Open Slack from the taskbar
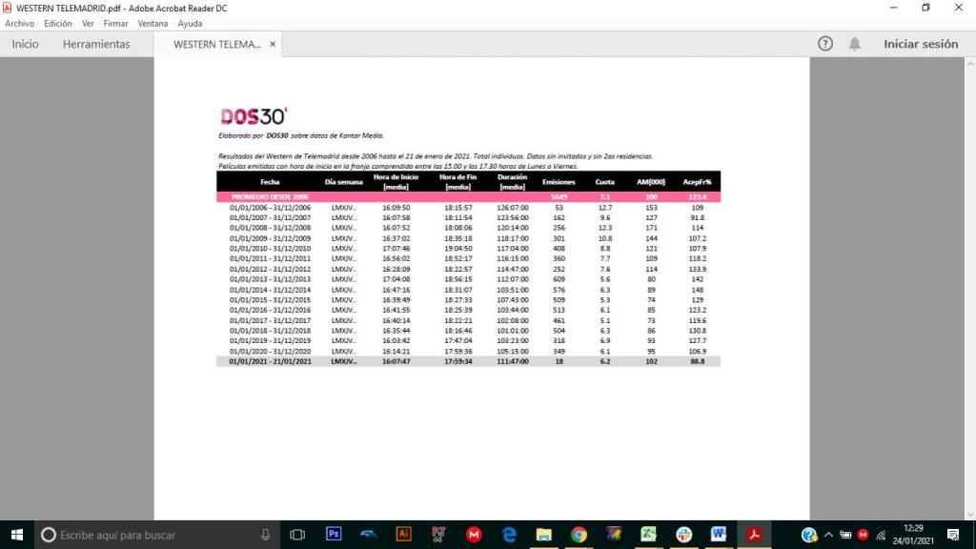Screen dimensions: 976x549 pos(684,534)
